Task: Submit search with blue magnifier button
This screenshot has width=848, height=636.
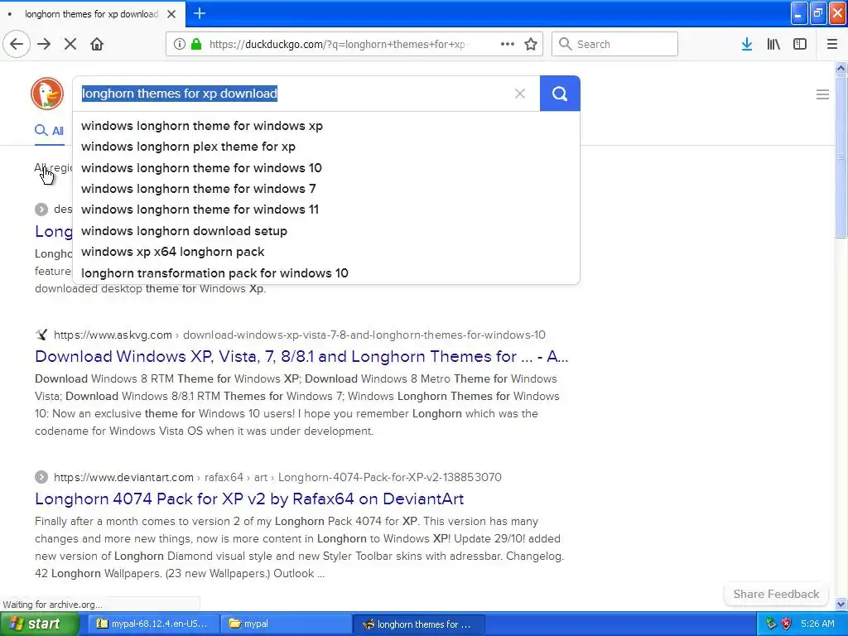Action: 560,94
